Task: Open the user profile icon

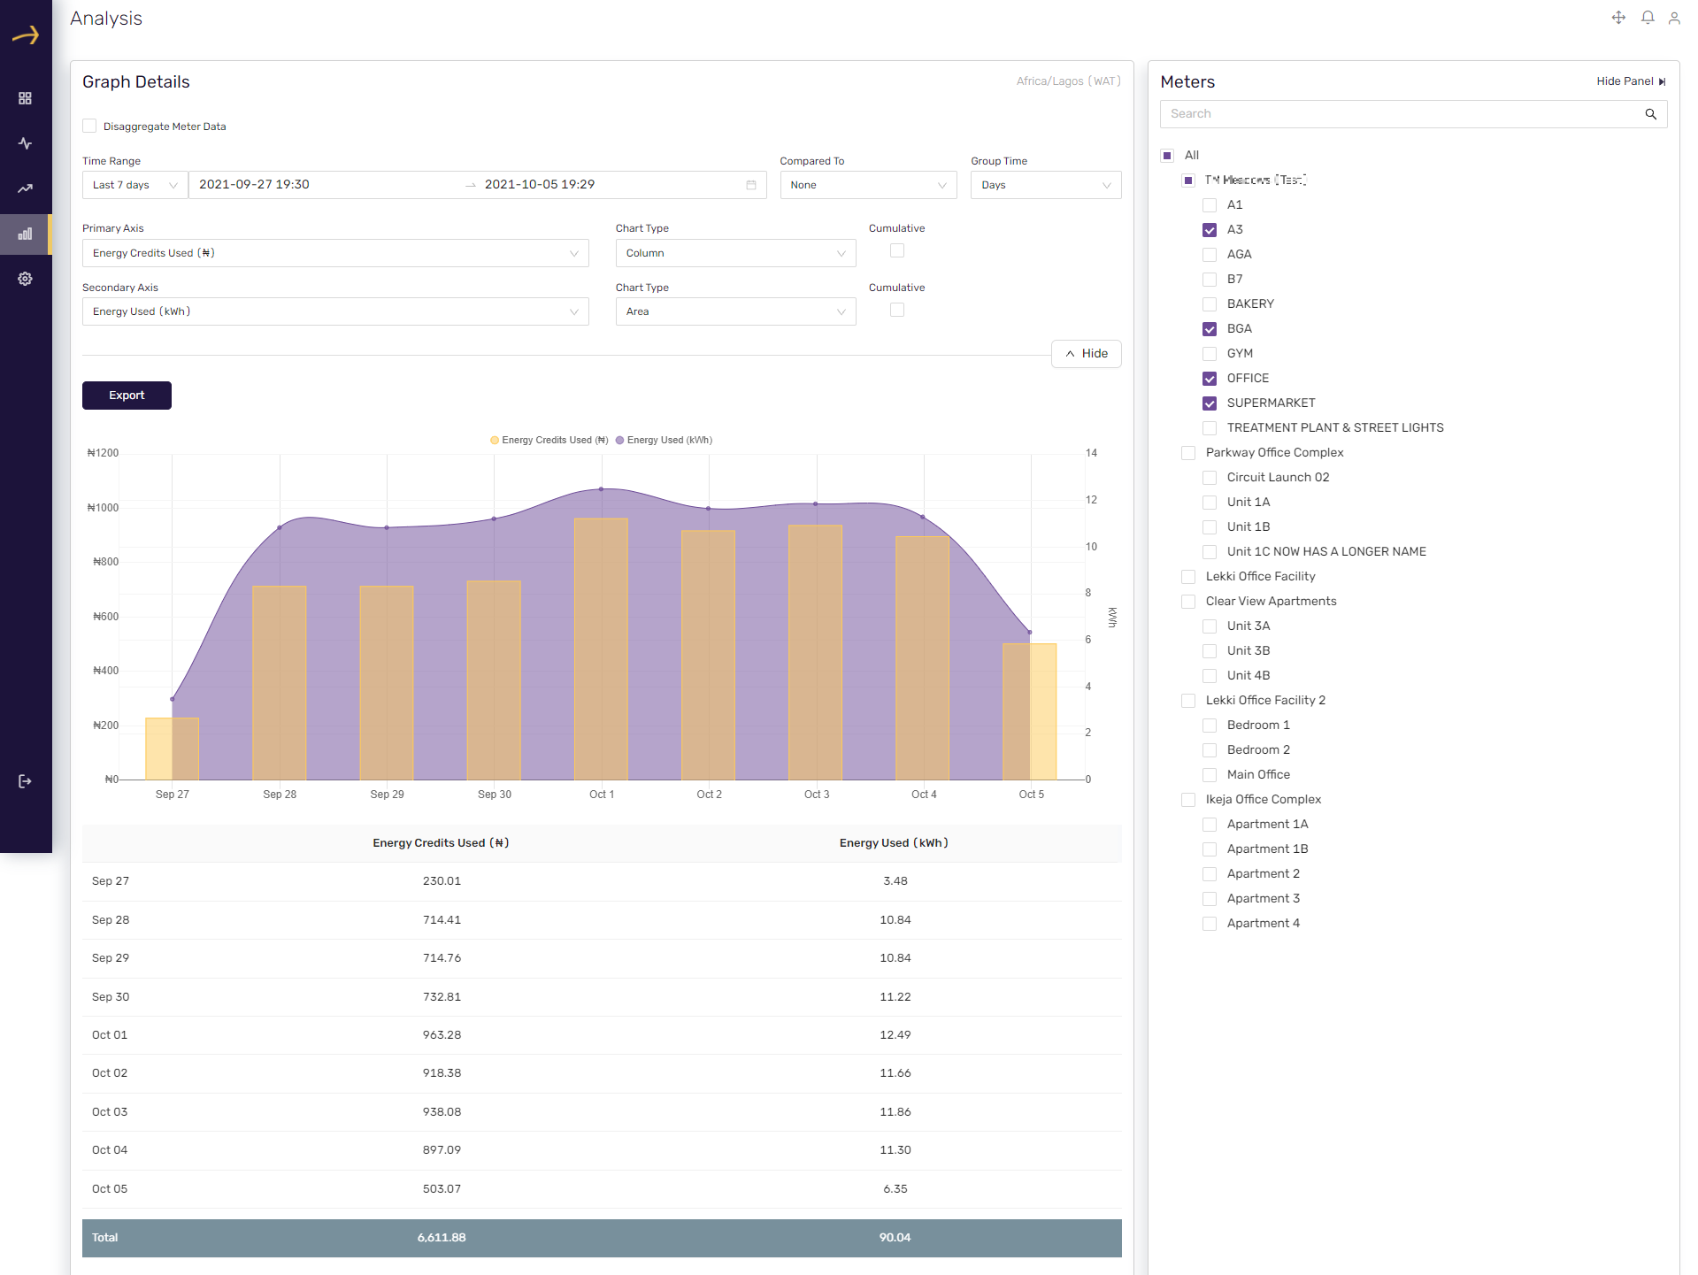Action: coord(1674,18)
